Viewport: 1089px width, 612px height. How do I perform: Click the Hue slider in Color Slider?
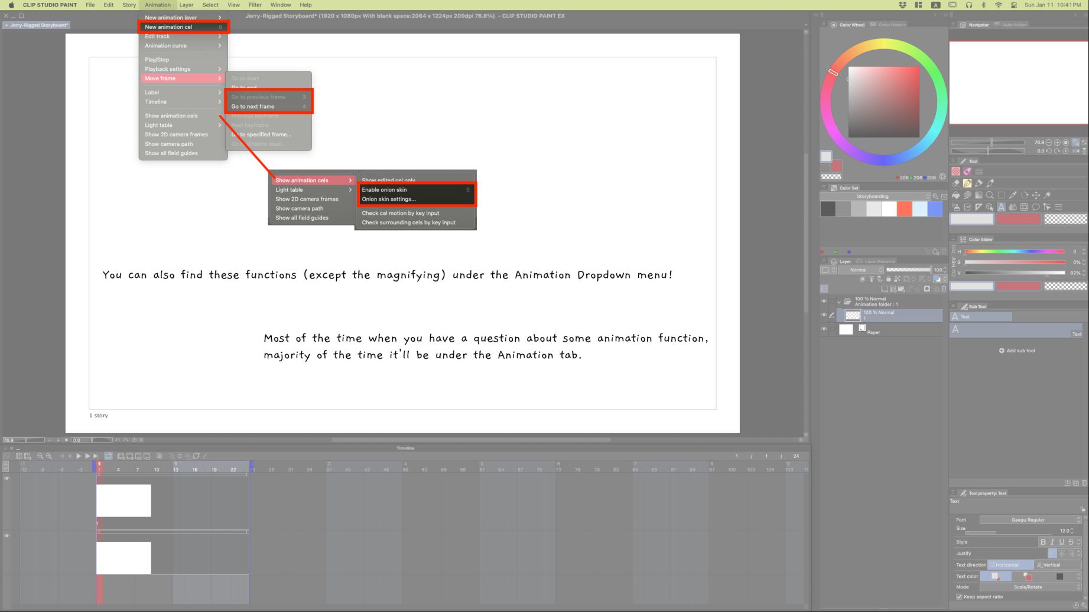pos(1015,251)
